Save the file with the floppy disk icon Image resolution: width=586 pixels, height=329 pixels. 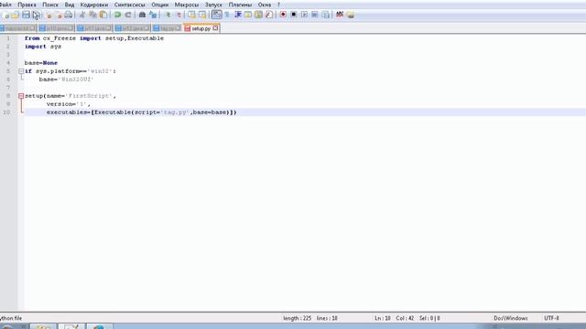(26, 15)
